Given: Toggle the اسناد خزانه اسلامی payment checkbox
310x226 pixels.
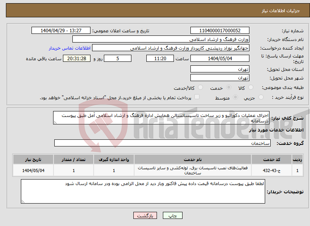Looking at the screenshot, I should [x=197, y=97].
